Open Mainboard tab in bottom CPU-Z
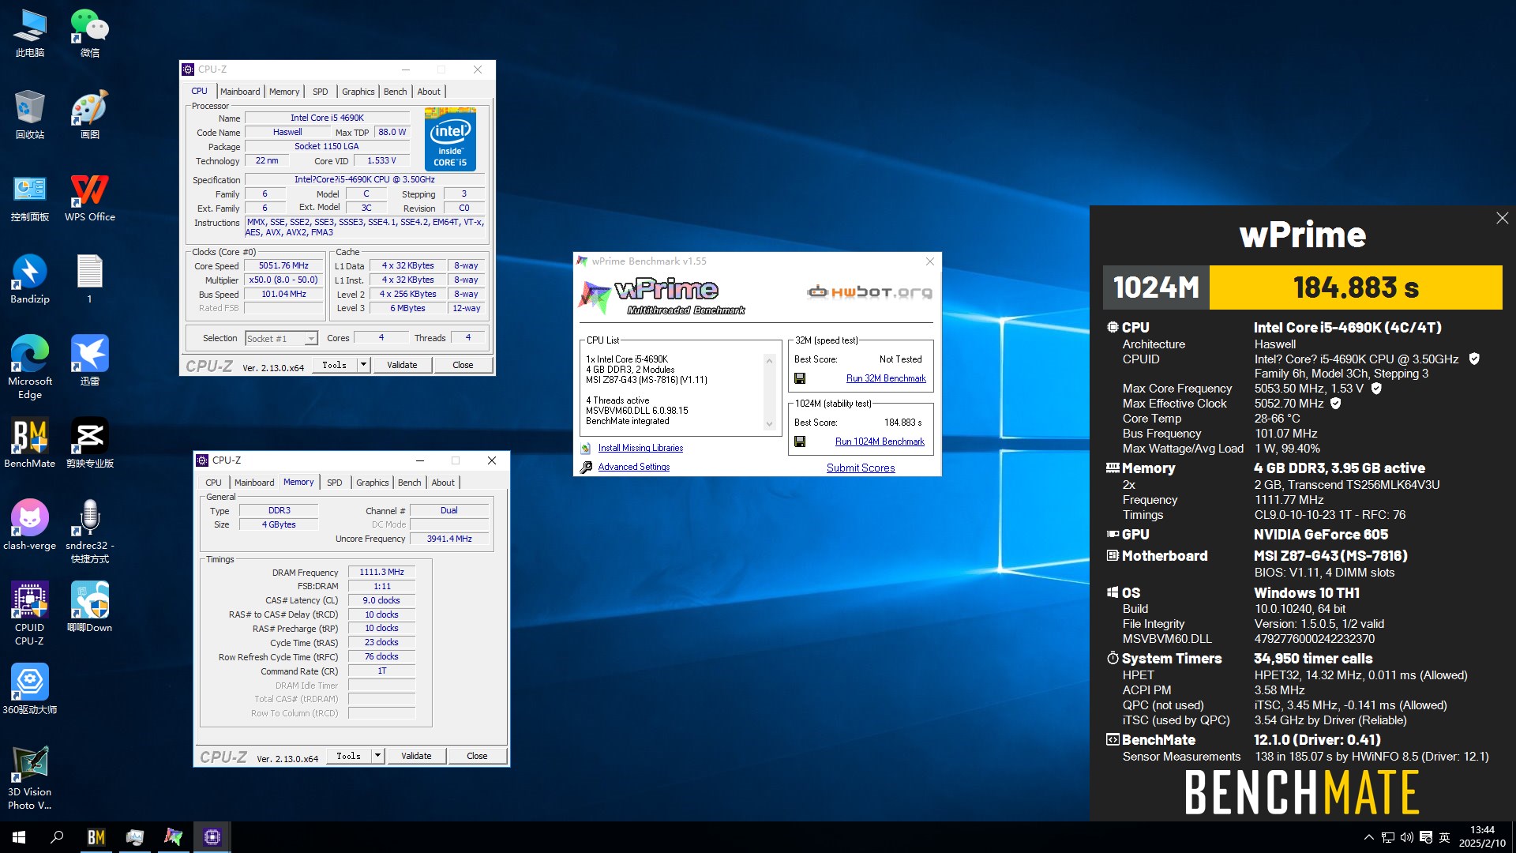The width and height of the screenshot is (1516, 853). pyautogui.click(x=254, y=483)
